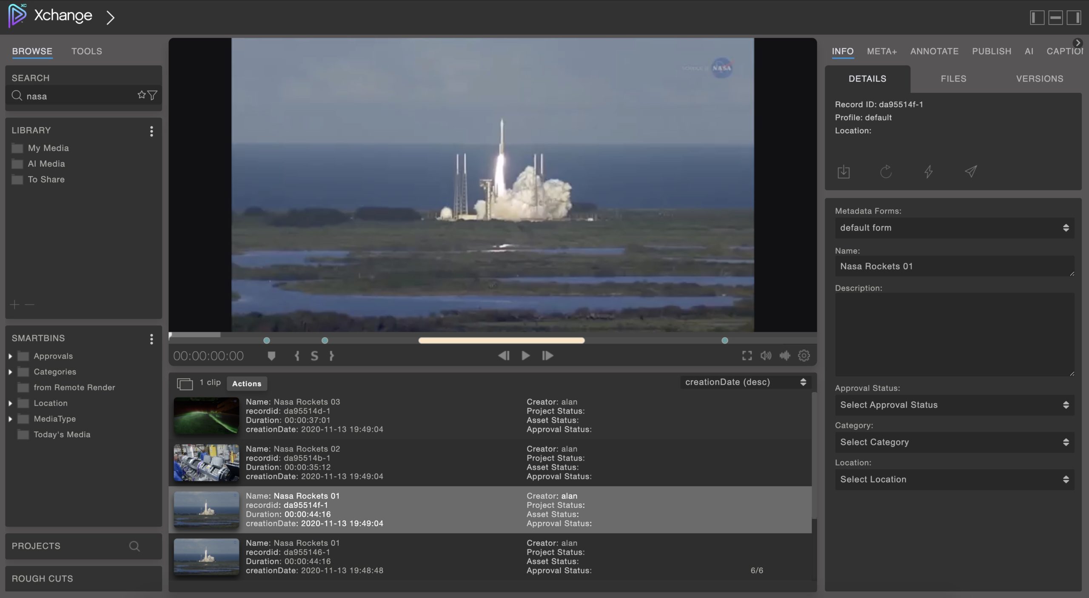
Task: Switch to the TOOLS view in the sidebar
Action: [x=86, y=51]
